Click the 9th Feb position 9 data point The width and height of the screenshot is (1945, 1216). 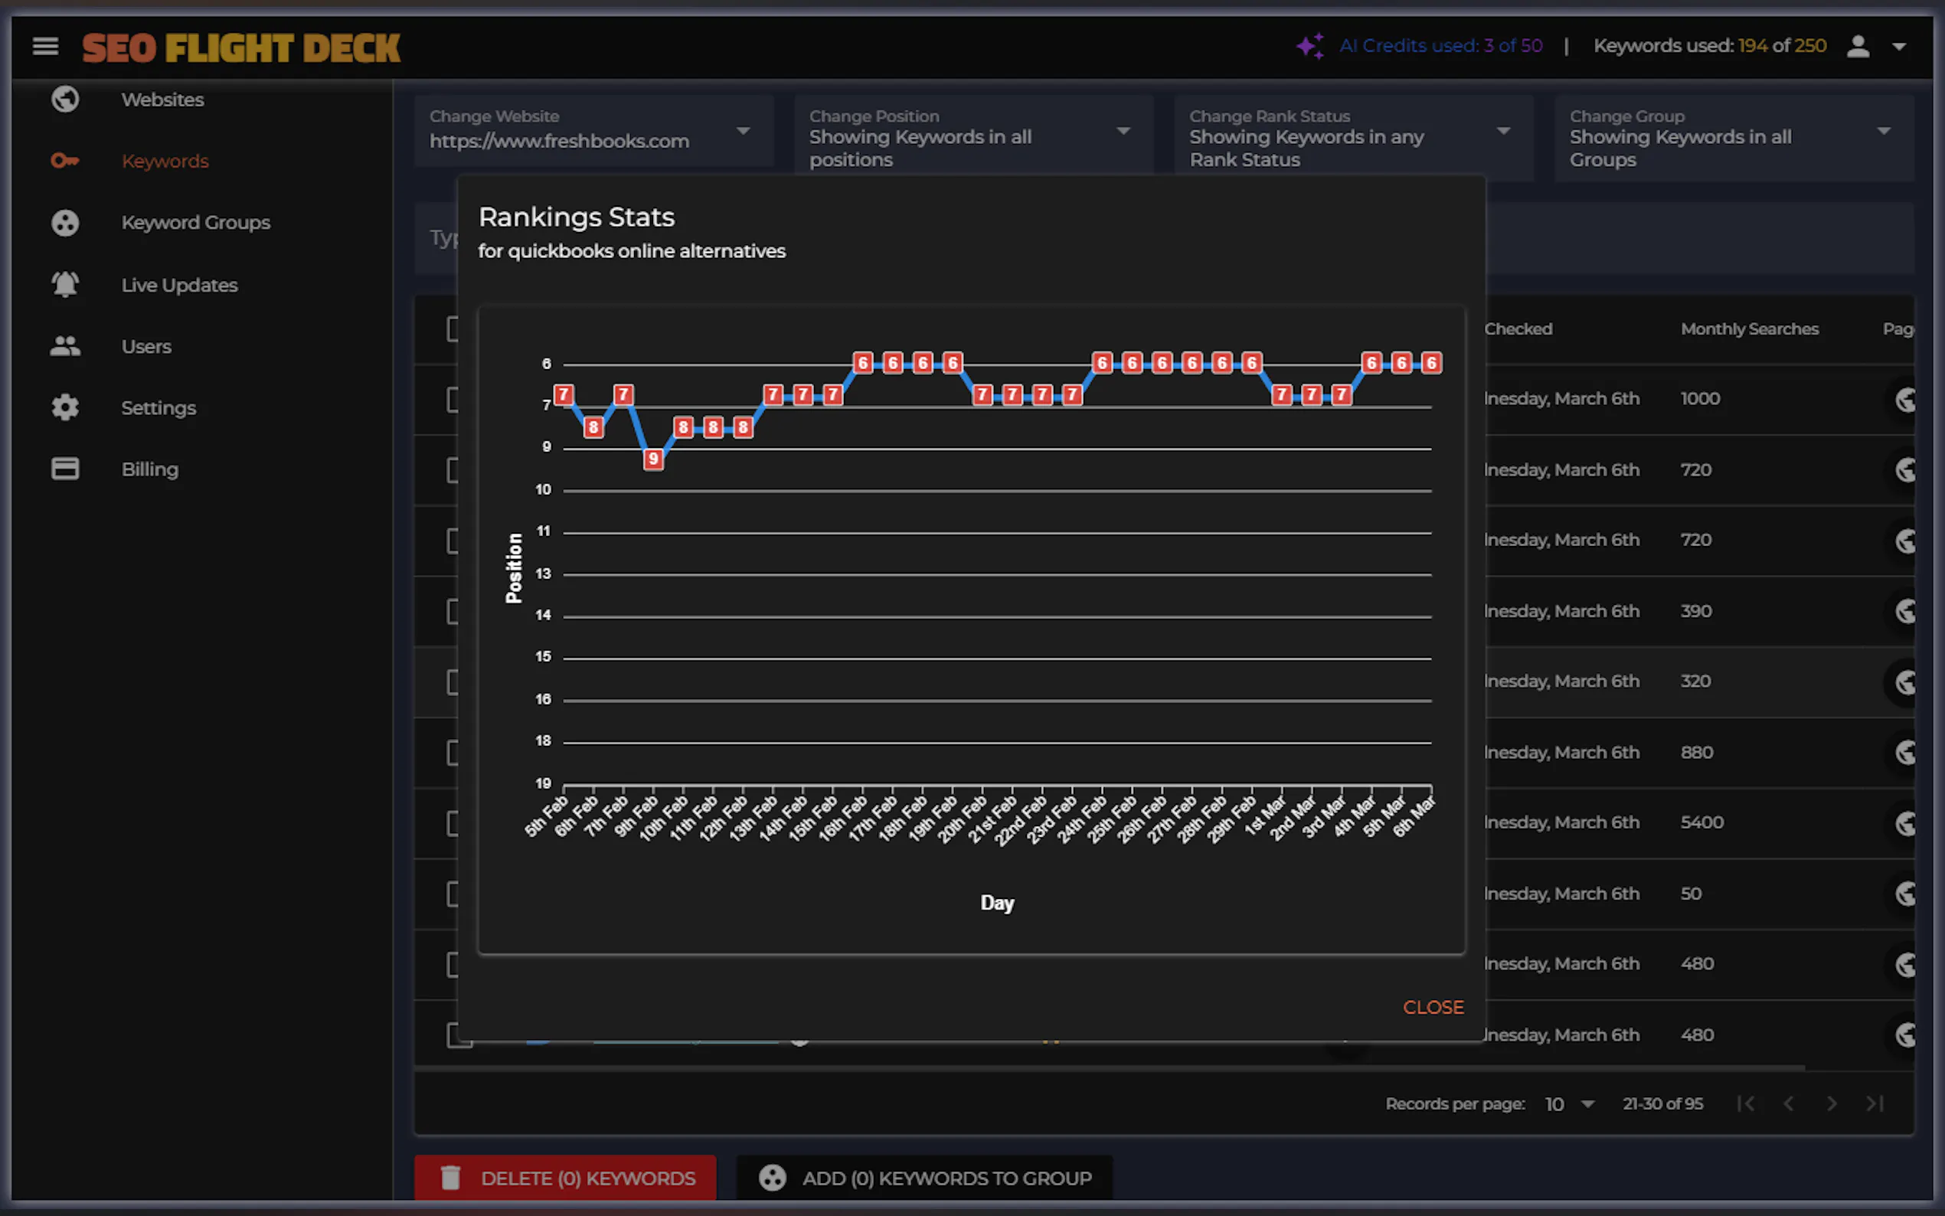tap(653, 459)
